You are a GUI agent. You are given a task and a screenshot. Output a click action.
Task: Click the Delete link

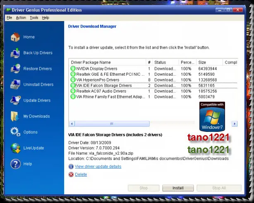pyautogui.click(x=81, y=174)
